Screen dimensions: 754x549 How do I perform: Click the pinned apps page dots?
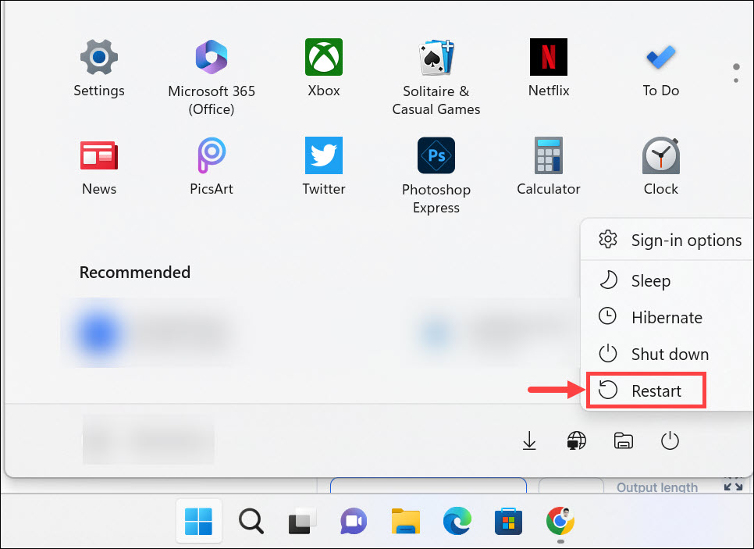click(x=736, y=73)
